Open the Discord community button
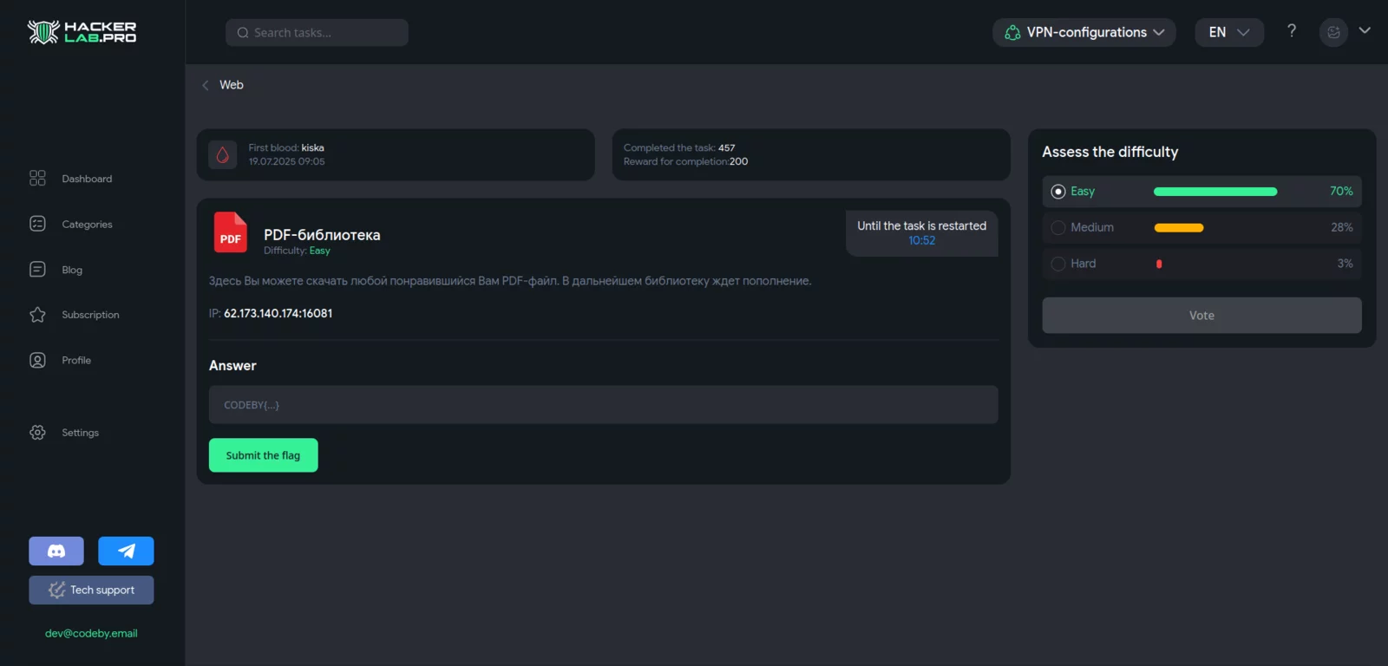Screen dimensions: 1388x666 56,551
